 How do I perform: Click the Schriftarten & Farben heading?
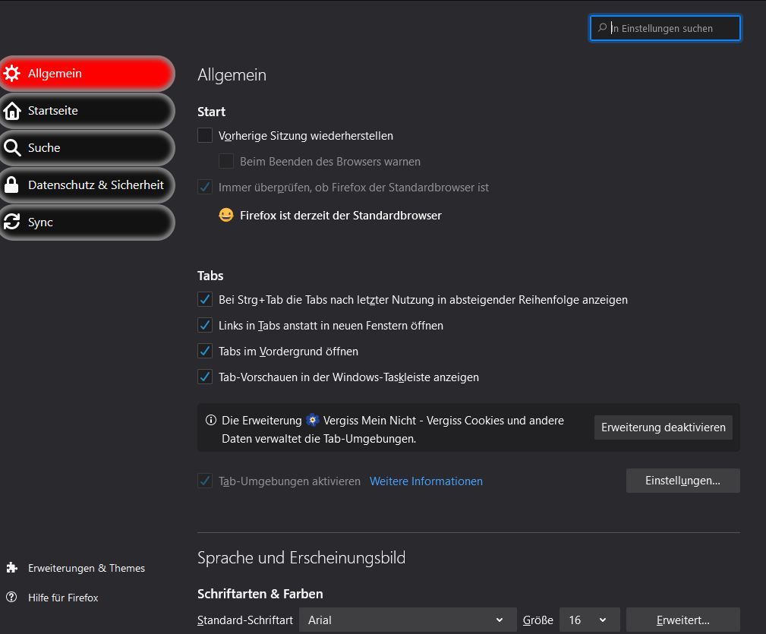click(260, 594)
